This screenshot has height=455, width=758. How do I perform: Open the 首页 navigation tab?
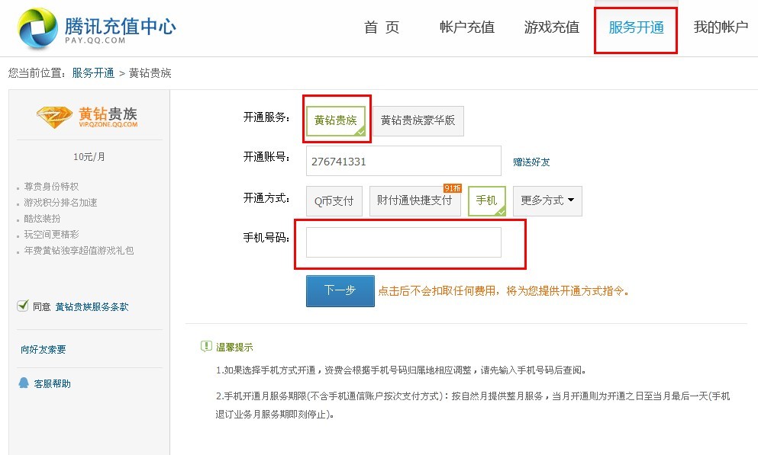click(x=382, y=27)
